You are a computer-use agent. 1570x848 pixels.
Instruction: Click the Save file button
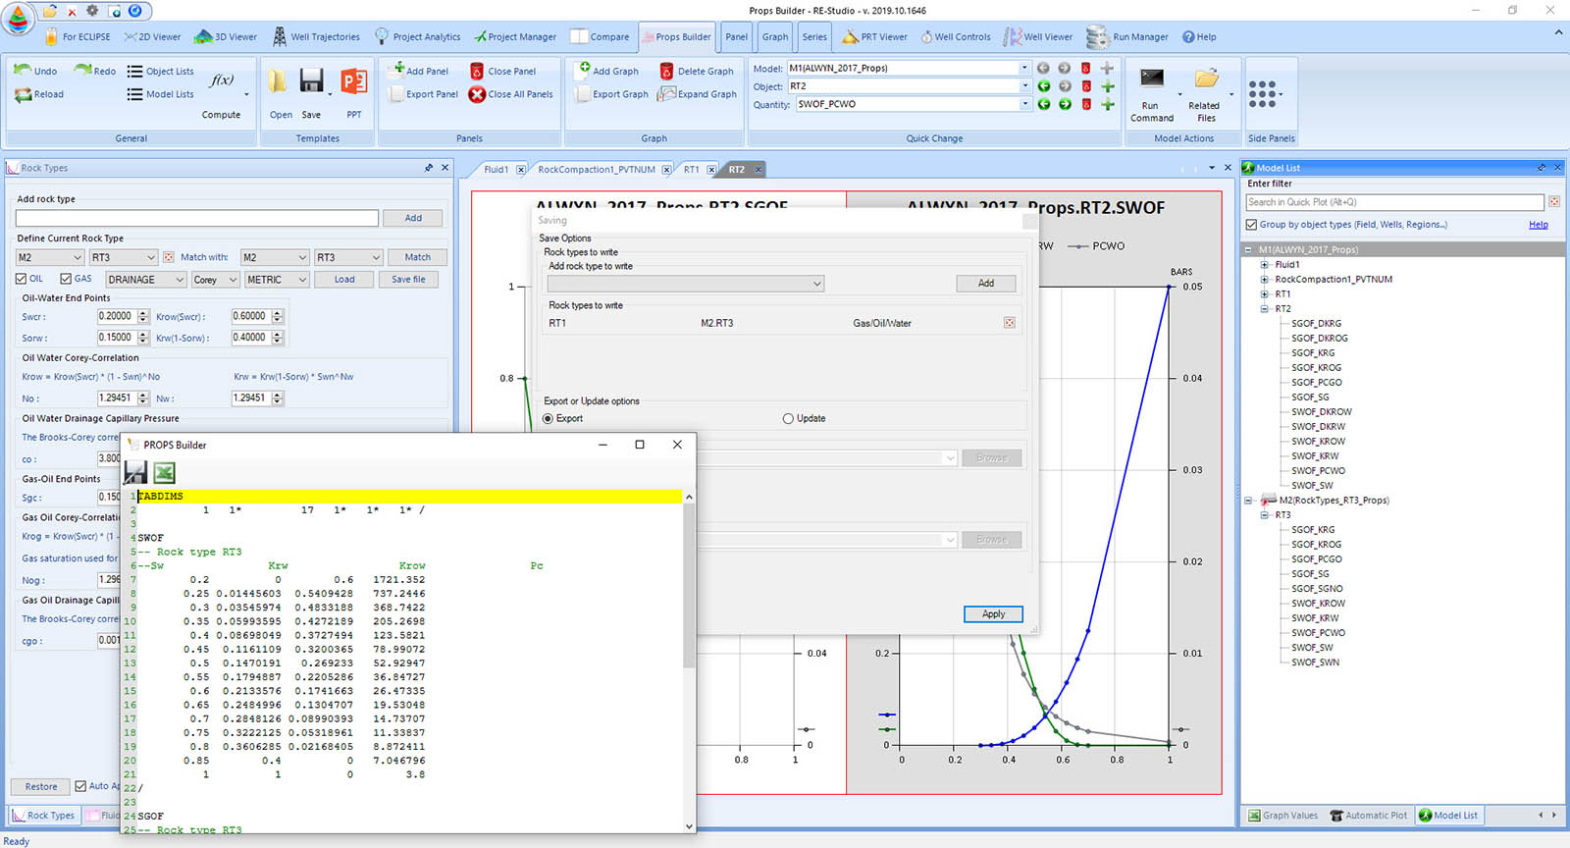coord(408,280)
